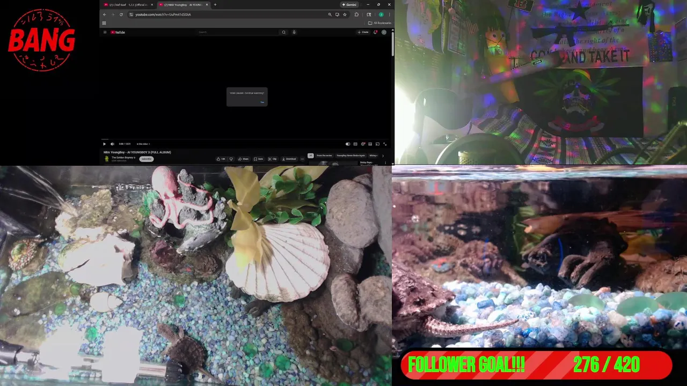The height and width of the screenshot is (386, 687).
Task: Open a new browser tab
Action: 215,5
